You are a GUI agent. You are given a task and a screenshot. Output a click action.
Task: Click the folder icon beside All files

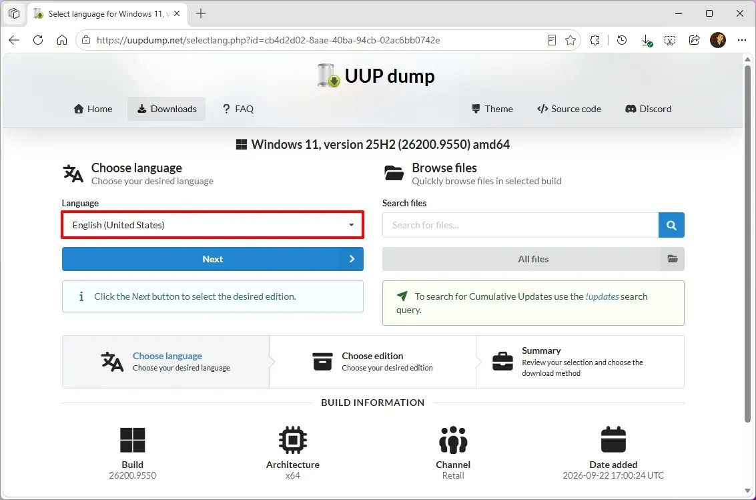point(673,259)
